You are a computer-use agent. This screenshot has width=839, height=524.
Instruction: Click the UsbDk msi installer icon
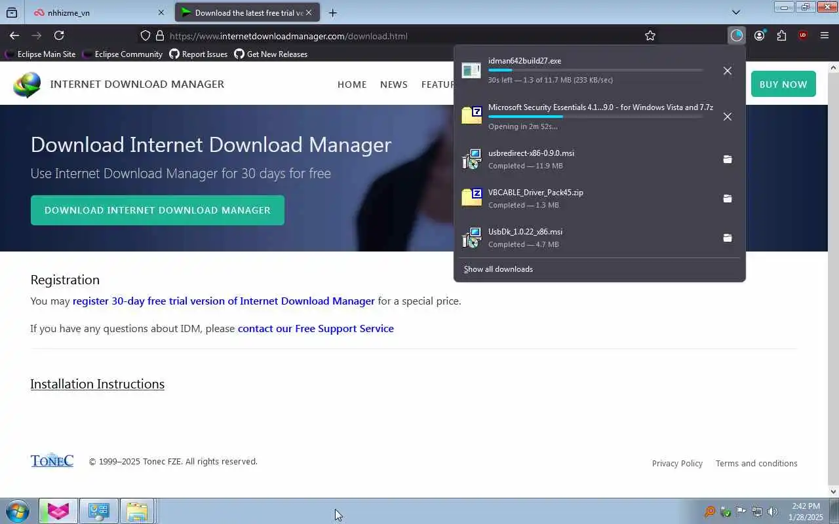(471, 238)
